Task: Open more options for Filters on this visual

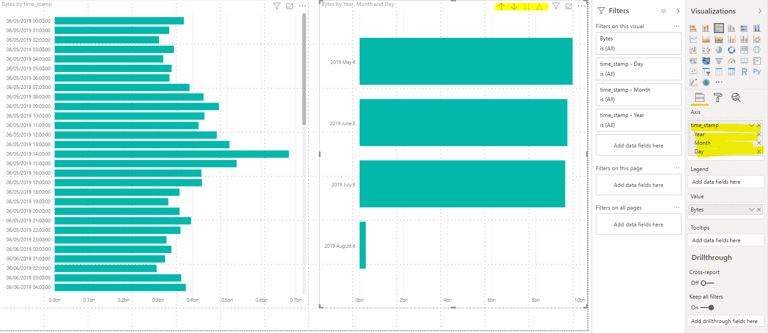Action: tap(677, 26)
